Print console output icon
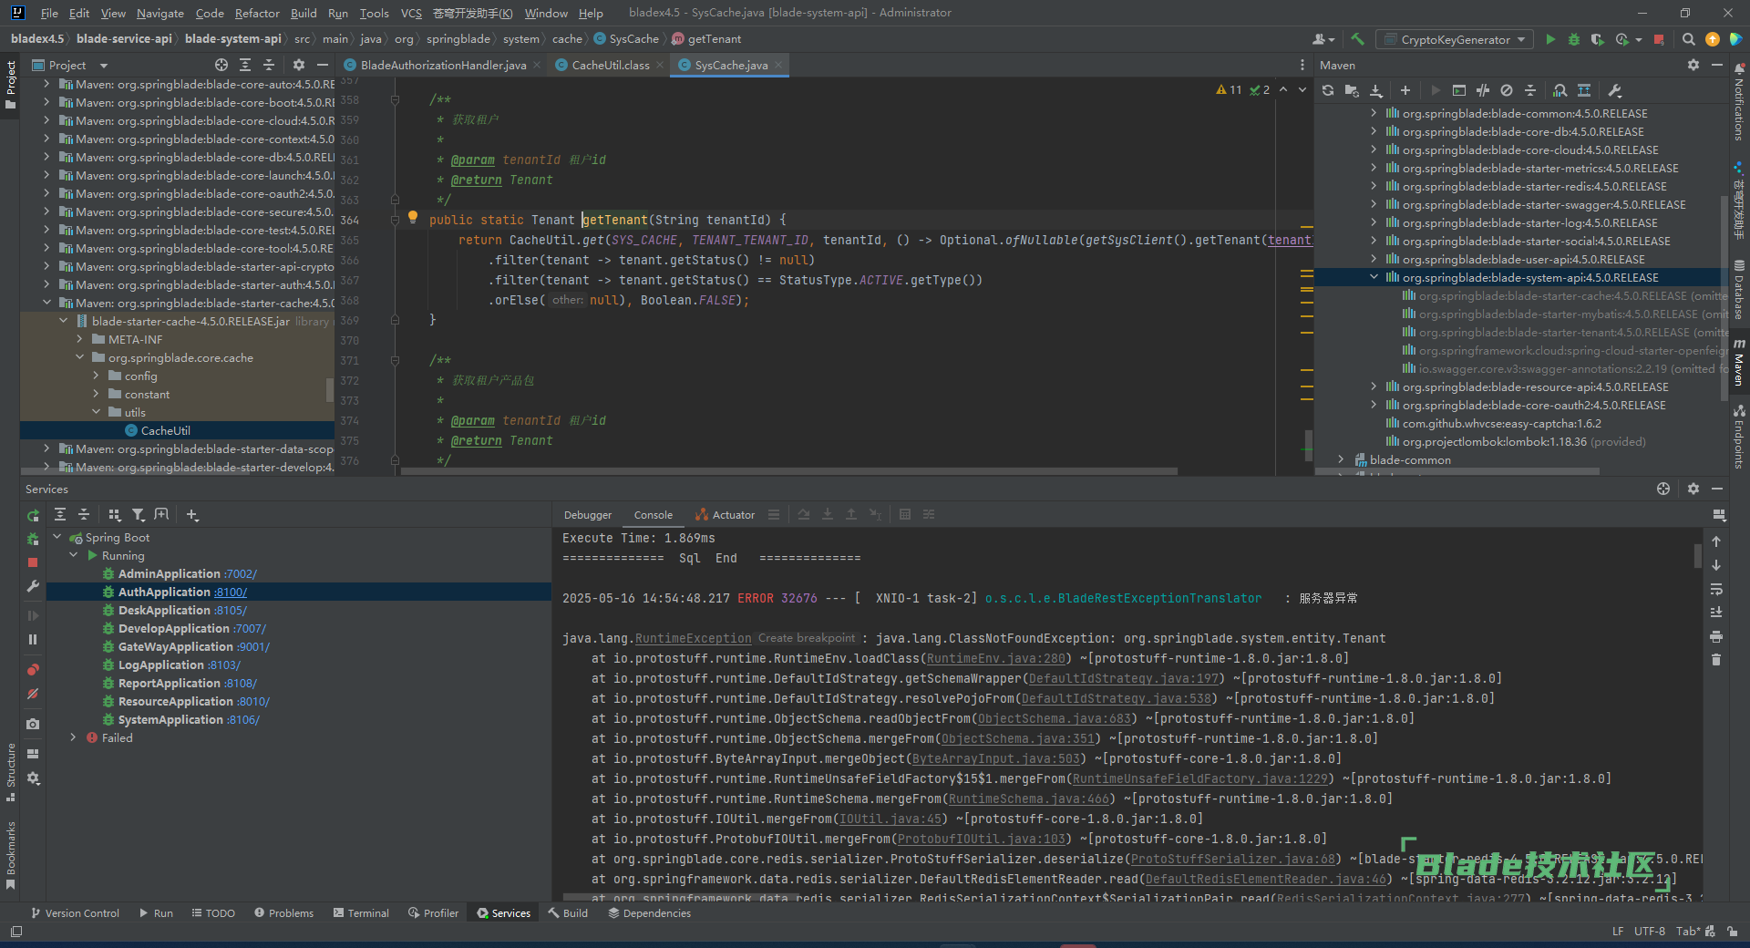Screen dimensions: 1750x948 click(x=1716, y=636)
